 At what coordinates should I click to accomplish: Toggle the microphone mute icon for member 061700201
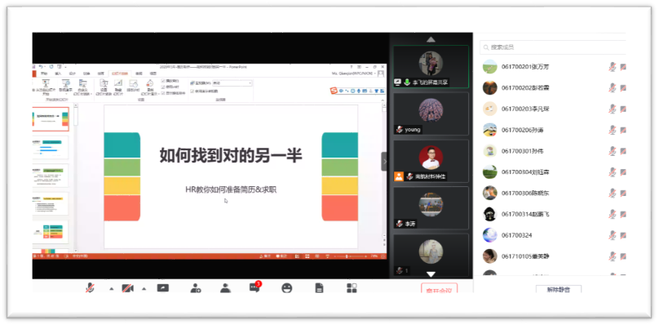click(x=613, y=66)
